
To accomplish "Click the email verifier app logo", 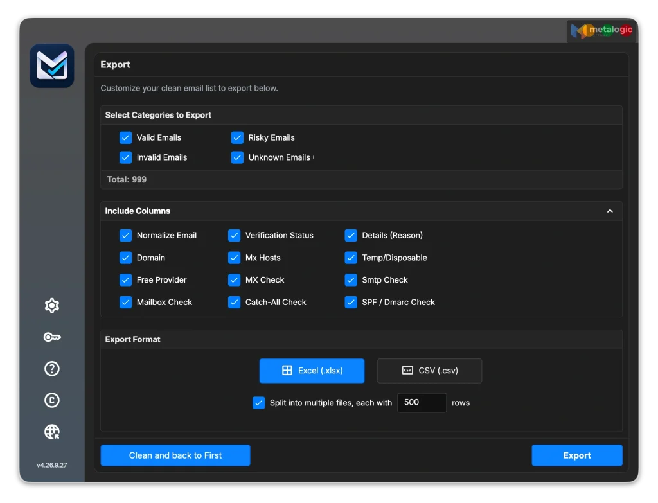I will (52, 66).
